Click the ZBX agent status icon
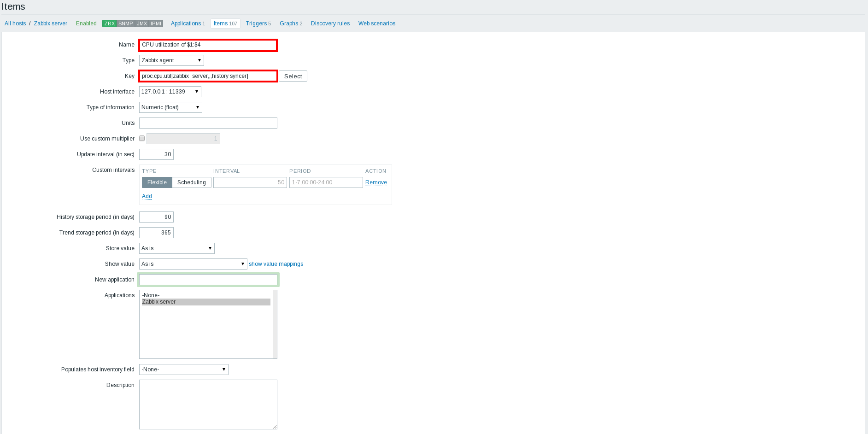The width and height of the screenshot is (868, 434). pyautogui.click(x=109, y=23)
